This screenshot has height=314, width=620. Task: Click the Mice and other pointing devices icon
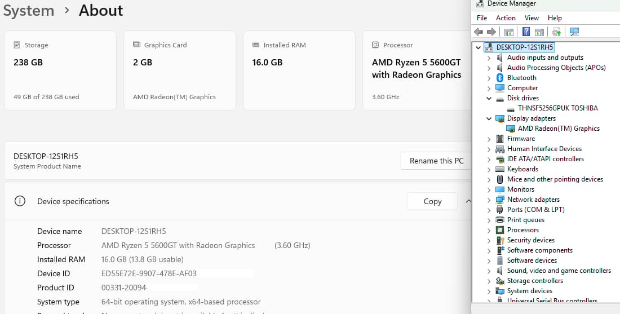coord(500,179)
